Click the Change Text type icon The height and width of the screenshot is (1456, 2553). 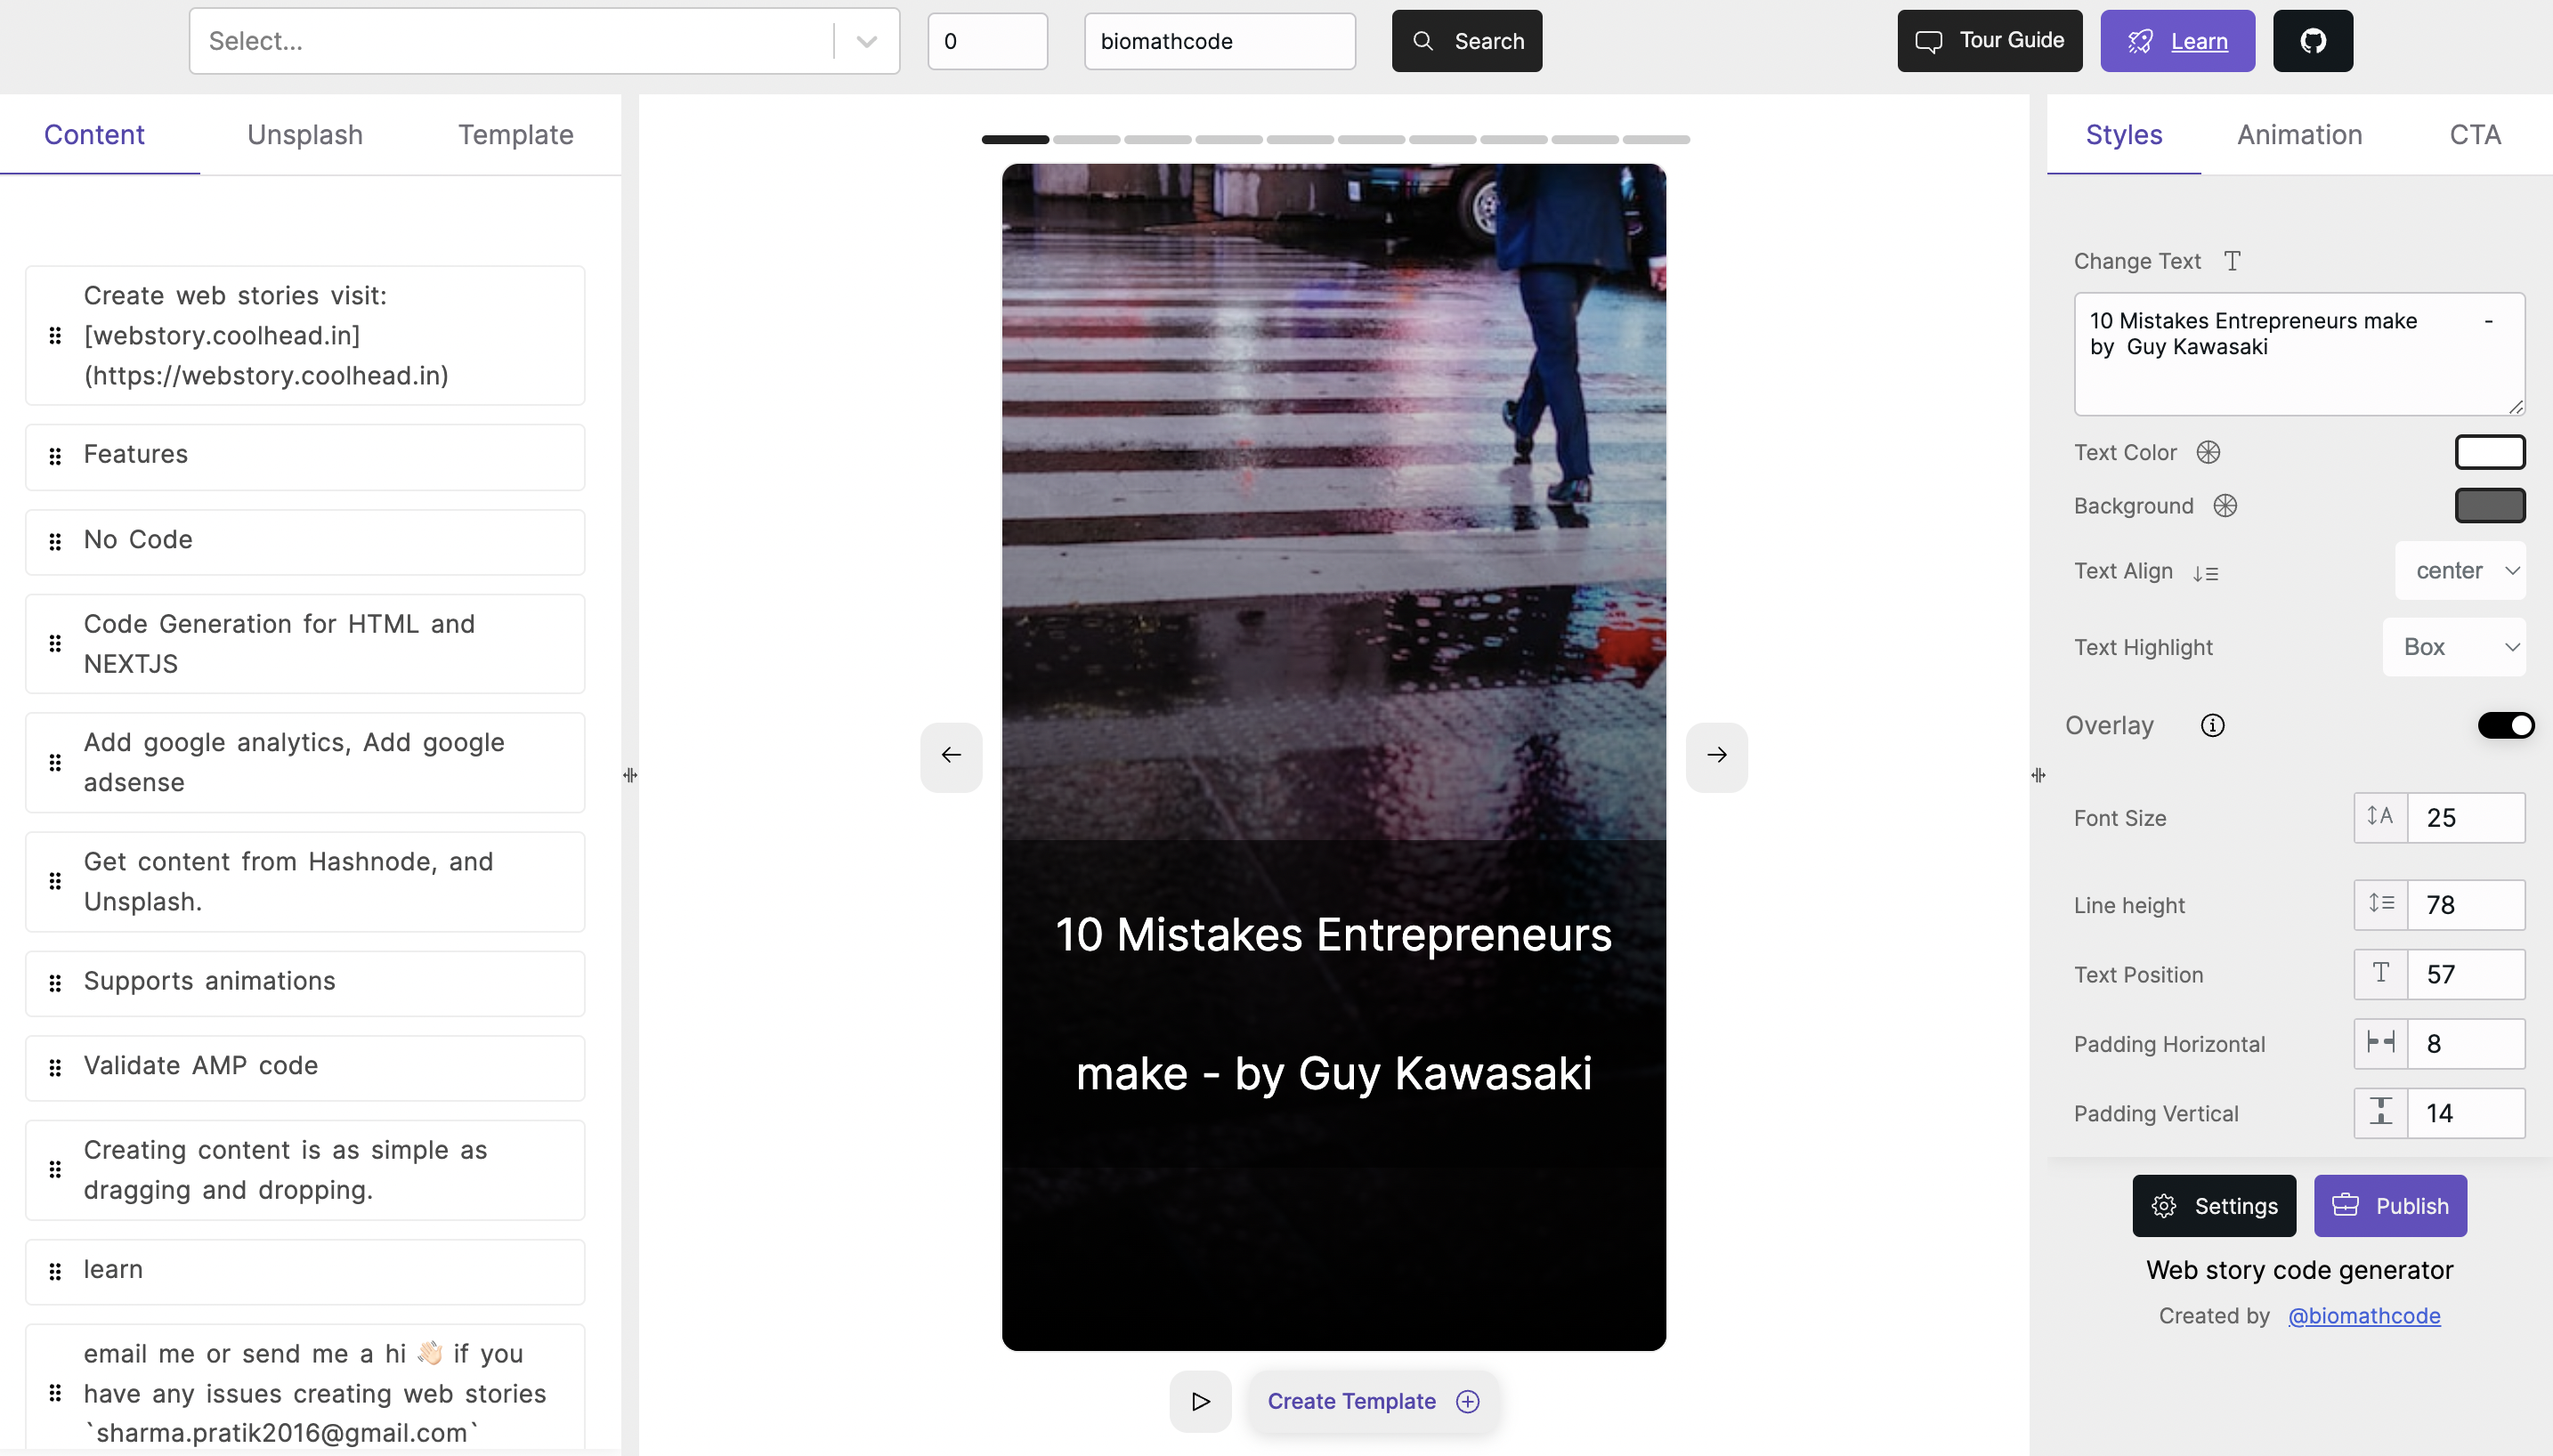(x=2232, y=261)
